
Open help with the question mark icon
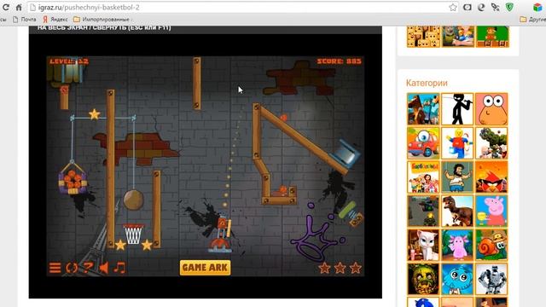(x=88, y=267)
